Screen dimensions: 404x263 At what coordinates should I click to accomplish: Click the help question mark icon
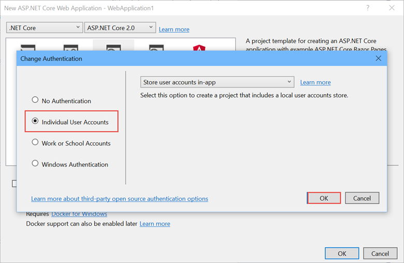(x=368, y=8)
